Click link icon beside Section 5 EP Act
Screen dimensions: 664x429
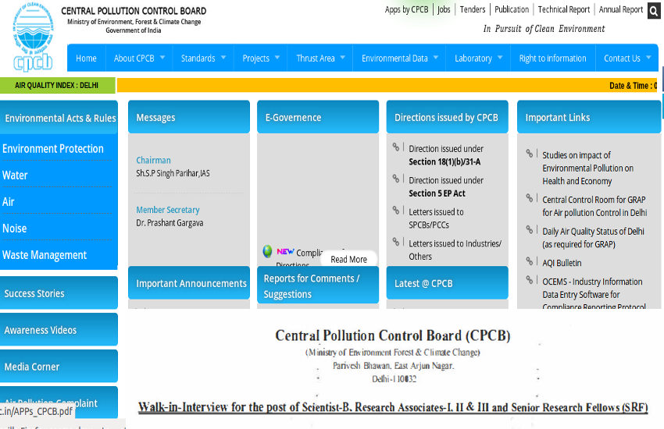click(397, 179)
